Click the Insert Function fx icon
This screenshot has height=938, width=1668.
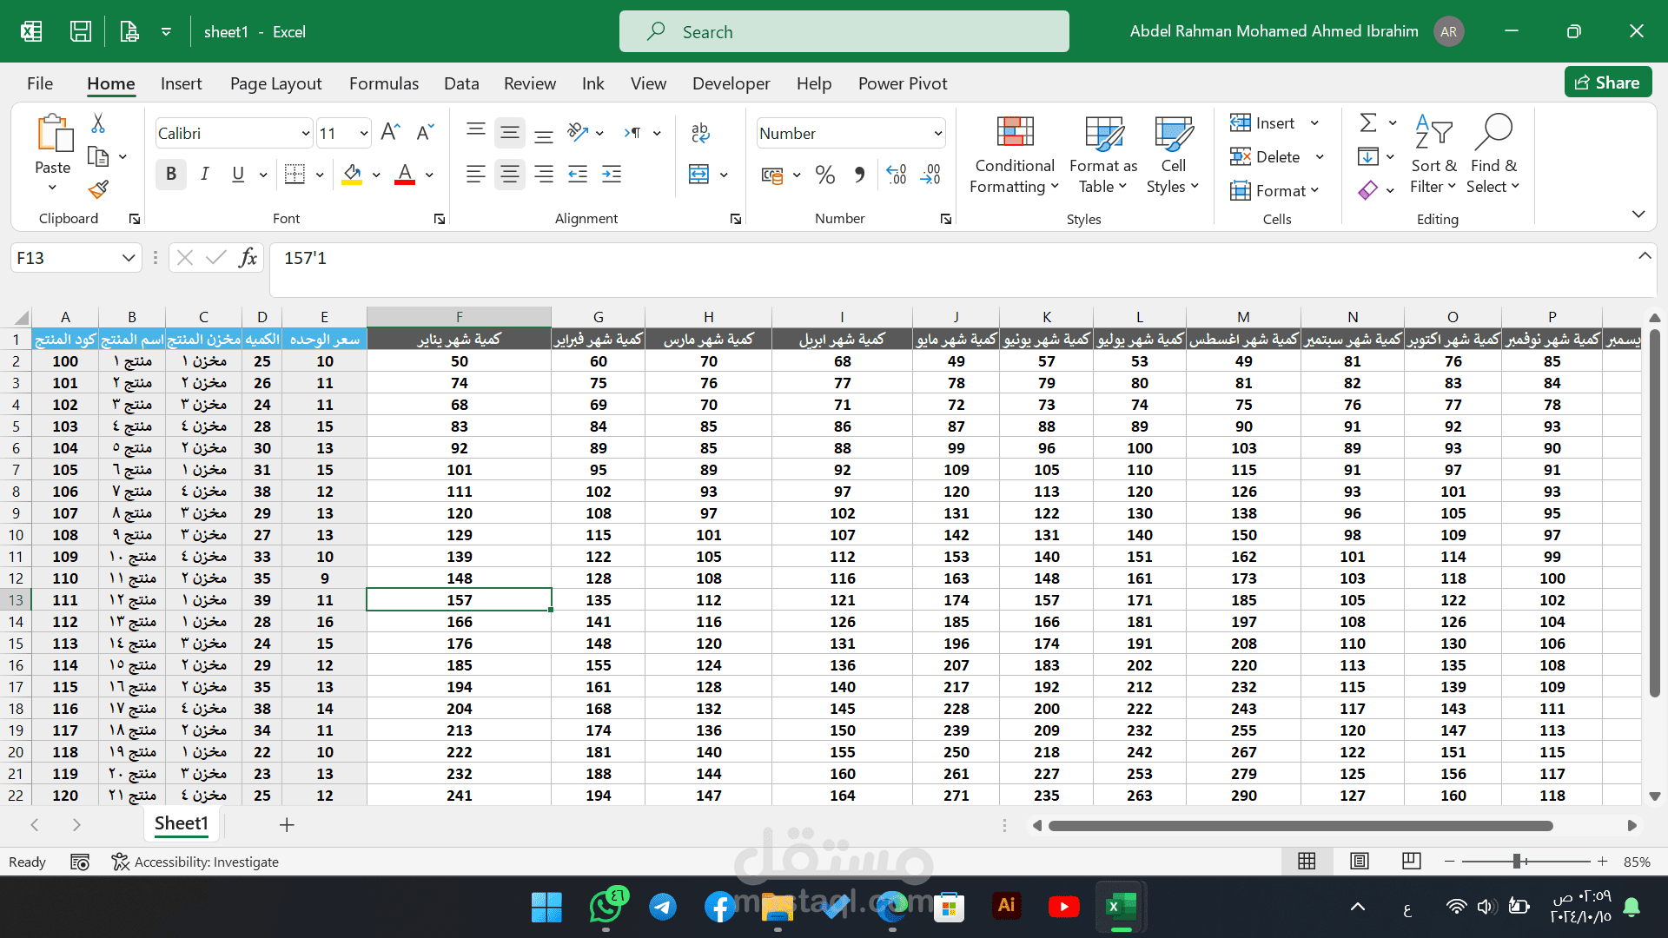(248, 258)
